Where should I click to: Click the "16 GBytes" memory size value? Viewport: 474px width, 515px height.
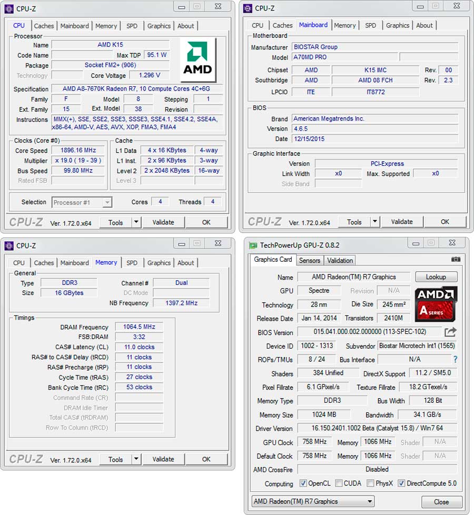[x=69, y=293]
